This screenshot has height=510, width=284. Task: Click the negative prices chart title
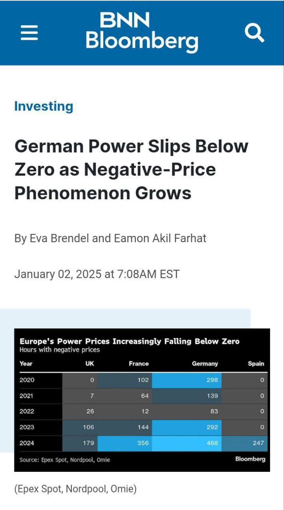(x=130, y=341)
